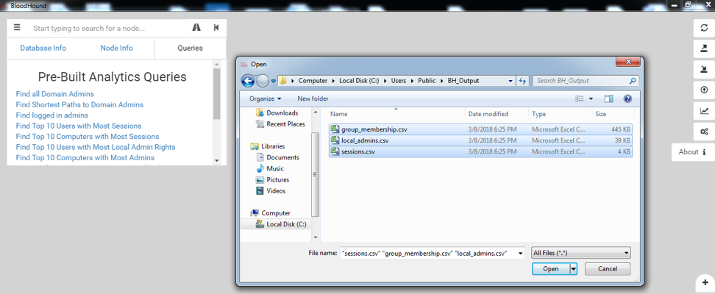Click the About info button
The width and height of the screenshot is (715, 294).
[692, 152]
